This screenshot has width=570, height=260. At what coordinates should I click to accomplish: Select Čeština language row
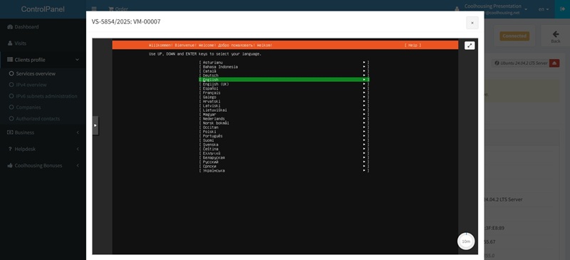point(284,149)
